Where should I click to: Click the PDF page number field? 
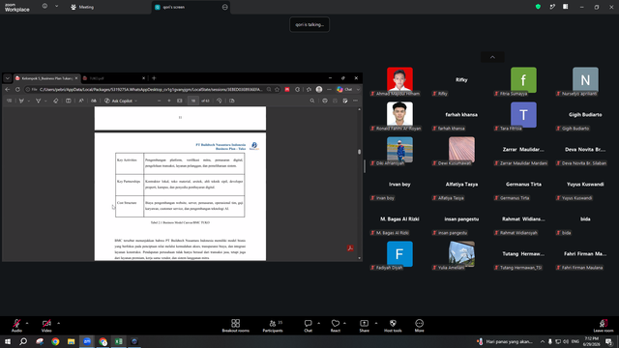[x=193, y=101]
